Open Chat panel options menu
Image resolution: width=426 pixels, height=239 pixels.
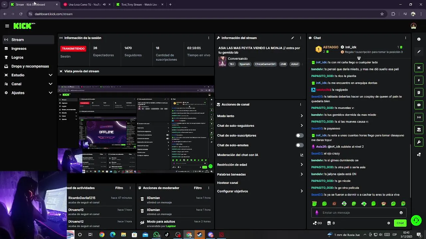[x=405, y=38]
